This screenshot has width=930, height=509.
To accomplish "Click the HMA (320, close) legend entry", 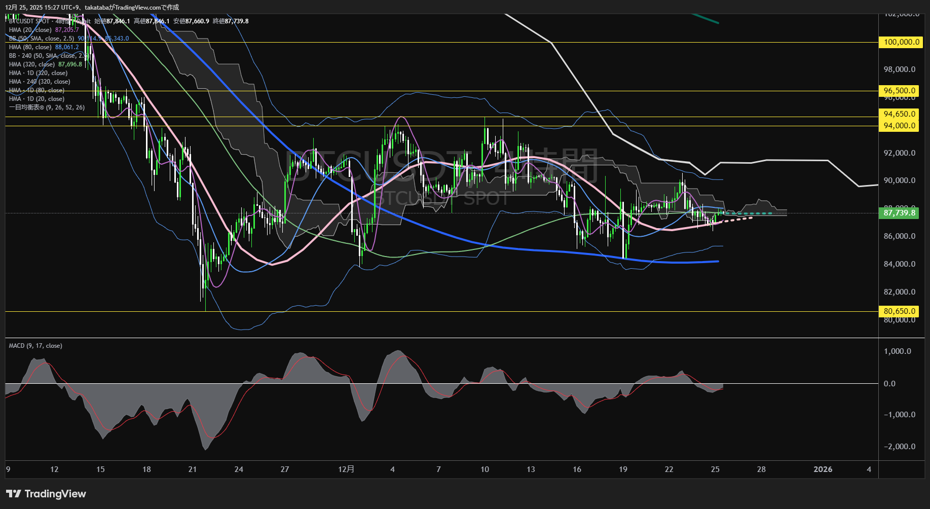I will tap(32, 64).
